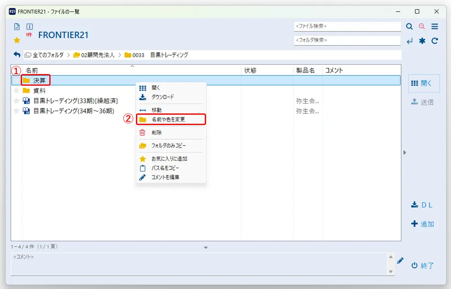Run search with the magnifier icon
451x289 pixels.
click(409, 27)
